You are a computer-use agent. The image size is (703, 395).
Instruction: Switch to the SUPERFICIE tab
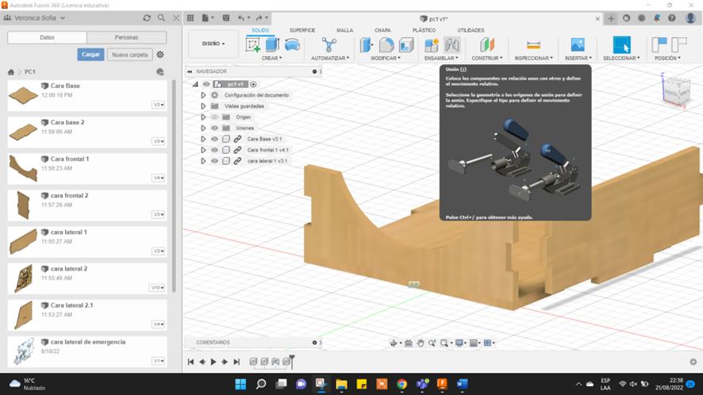[302, 30]
